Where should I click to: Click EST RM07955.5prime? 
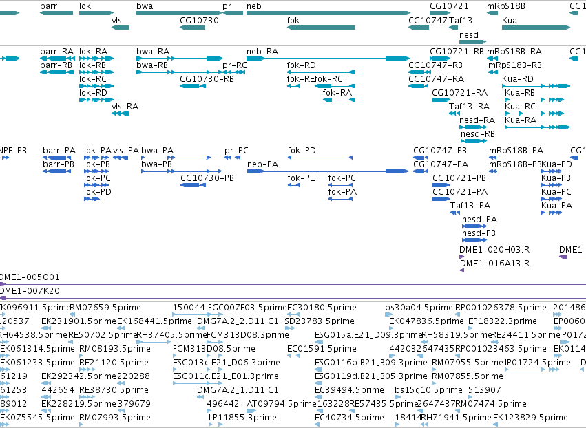[x=468, y=363]
